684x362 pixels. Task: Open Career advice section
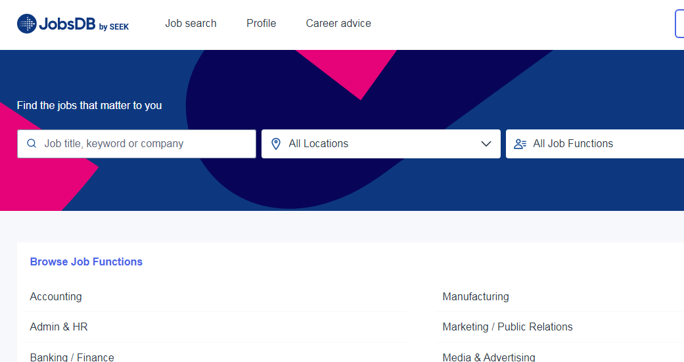(x=338, y=24)
